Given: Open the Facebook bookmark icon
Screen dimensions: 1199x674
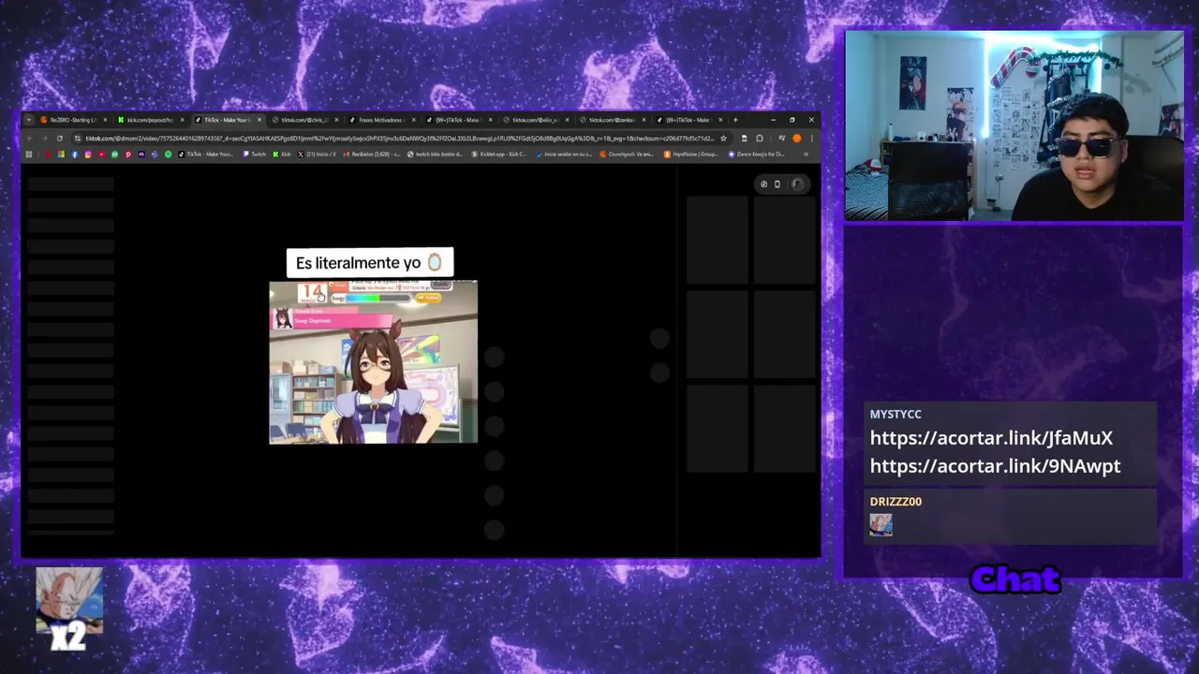Looking at the screenshot, I should (x=75, y=154).
